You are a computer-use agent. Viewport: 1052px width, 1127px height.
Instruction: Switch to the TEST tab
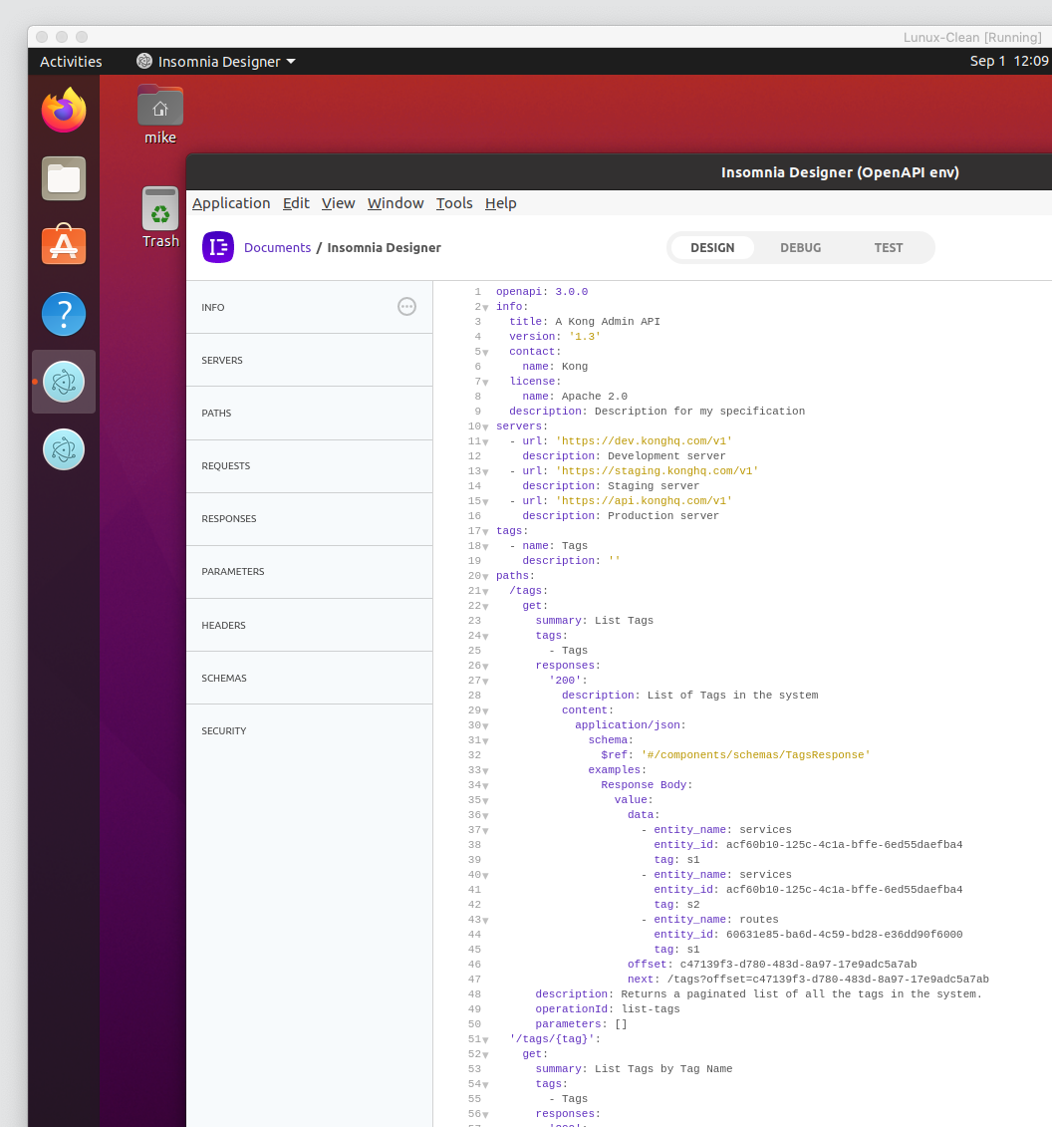(x=889, y=247)
